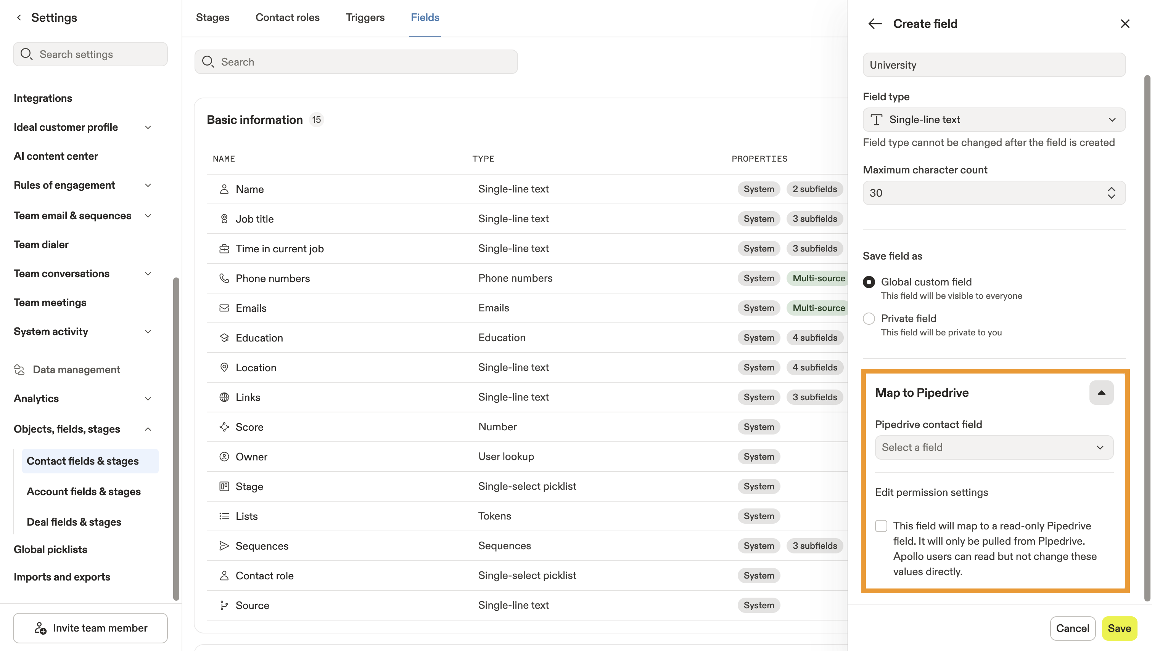Click the phone icon in Phone numbers row
This screenshot has height=651, width=1152.
[x=224, y=278]
